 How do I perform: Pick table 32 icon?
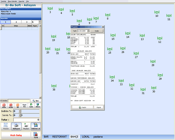(x=132, y=85)
